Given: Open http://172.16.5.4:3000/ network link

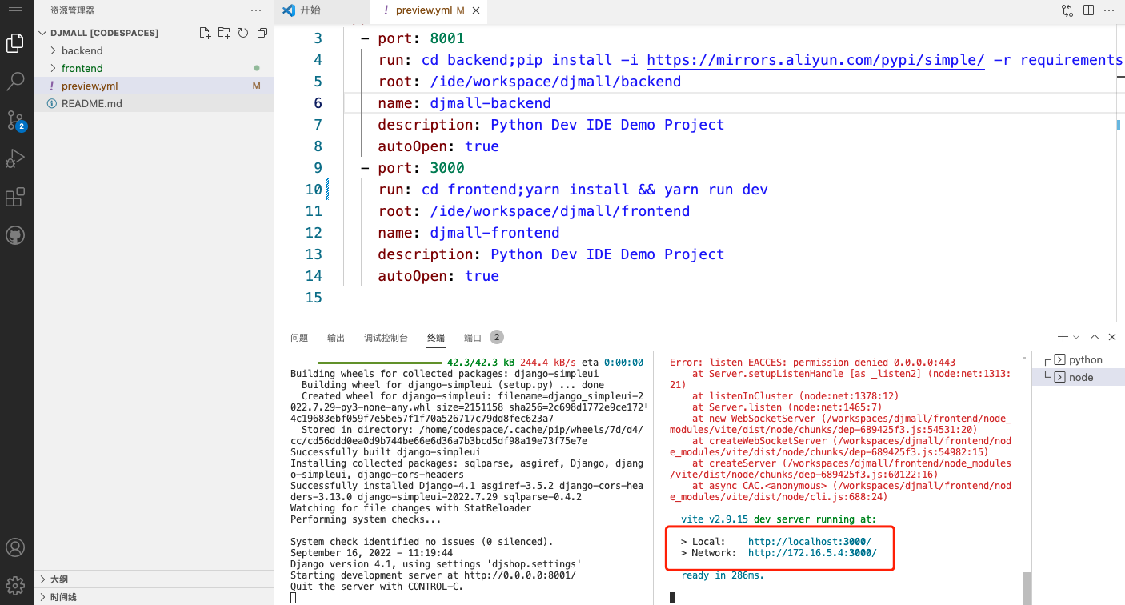Looking at the screenshot, I should [x=812, y=553].
